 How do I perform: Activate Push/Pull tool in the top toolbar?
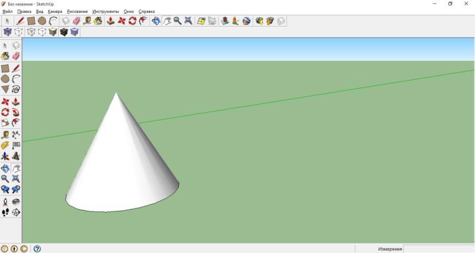click(x=111, y=21)
